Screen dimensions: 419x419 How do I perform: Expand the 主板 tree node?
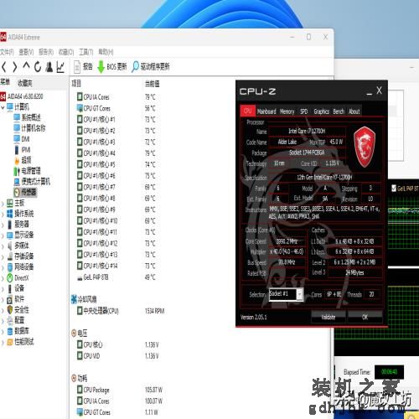coord(3,203)
